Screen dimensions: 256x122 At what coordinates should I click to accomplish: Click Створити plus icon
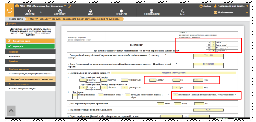pyautogui.click(x=30, y=11)
